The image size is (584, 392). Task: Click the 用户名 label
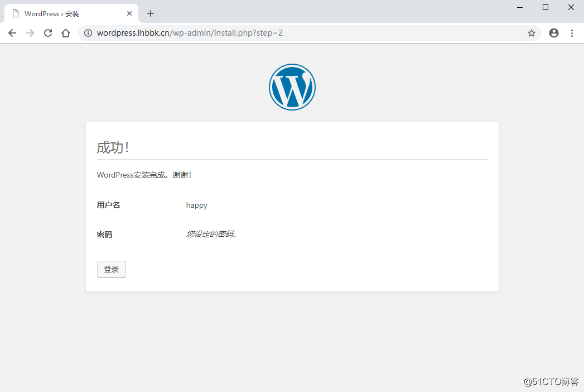click(108, 205)
